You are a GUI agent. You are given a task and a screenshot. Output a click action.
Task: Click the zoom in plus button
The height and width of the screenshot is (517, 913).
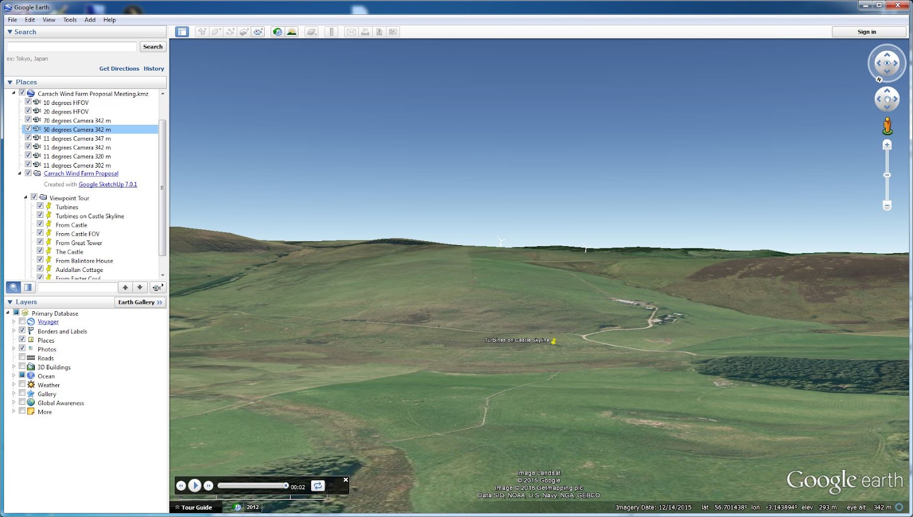point(887,145)
